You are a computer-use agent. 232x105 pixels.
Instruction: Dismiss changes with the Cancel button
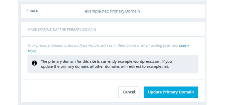point(129,92)
